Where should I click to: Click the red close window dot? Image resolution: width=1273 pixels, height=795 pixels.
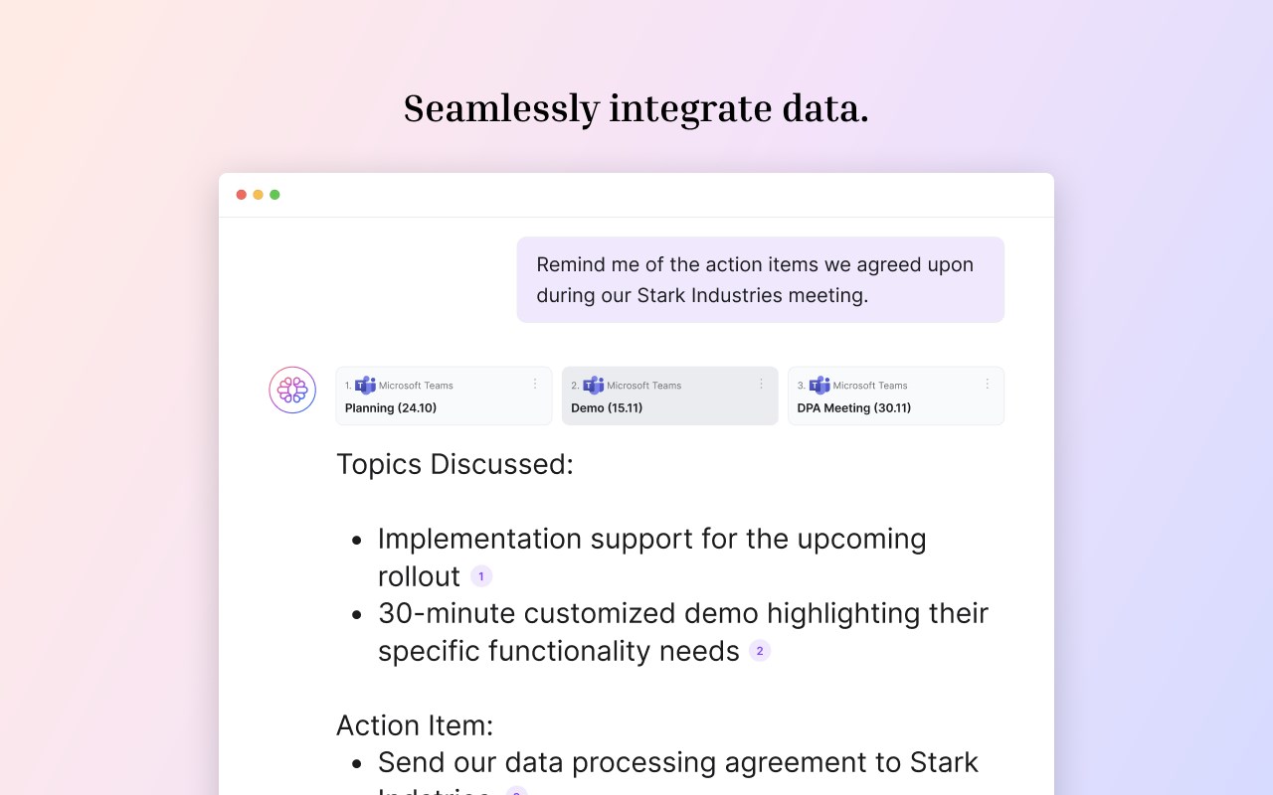pos(242,195)
